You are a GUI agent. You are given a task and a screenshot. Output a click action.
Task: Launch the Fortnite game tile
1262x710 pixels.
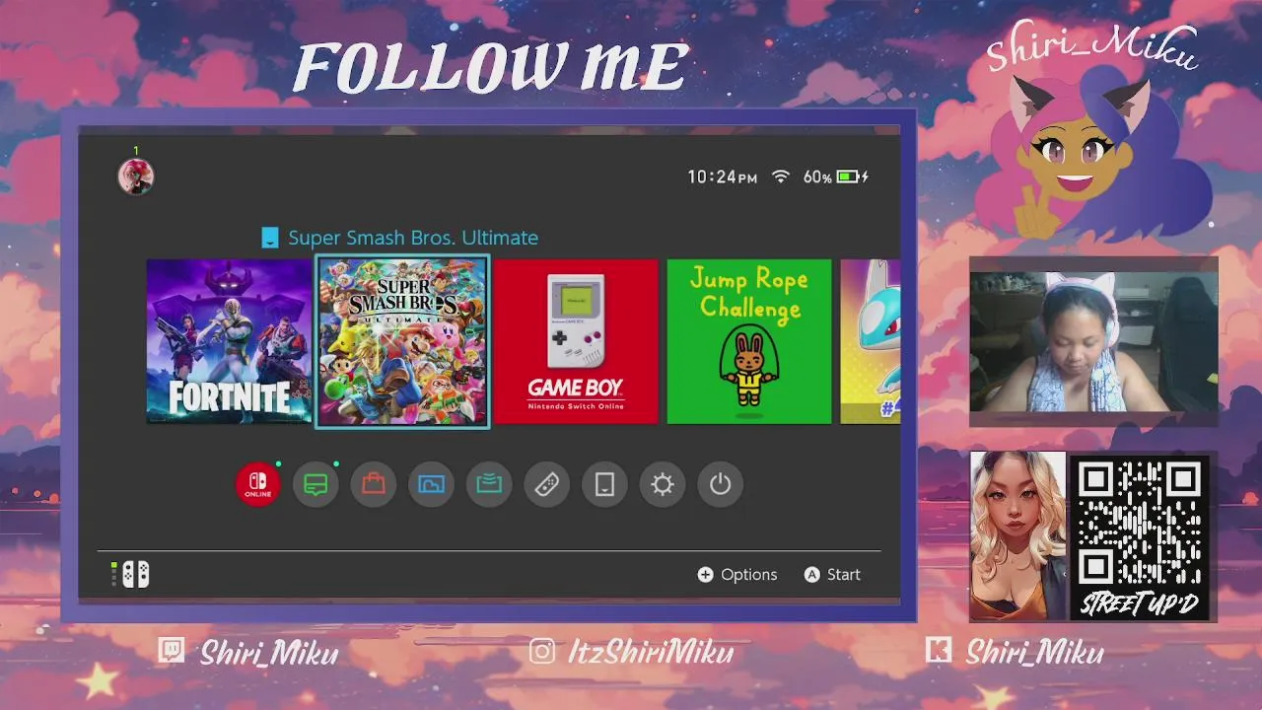(229, 341)
